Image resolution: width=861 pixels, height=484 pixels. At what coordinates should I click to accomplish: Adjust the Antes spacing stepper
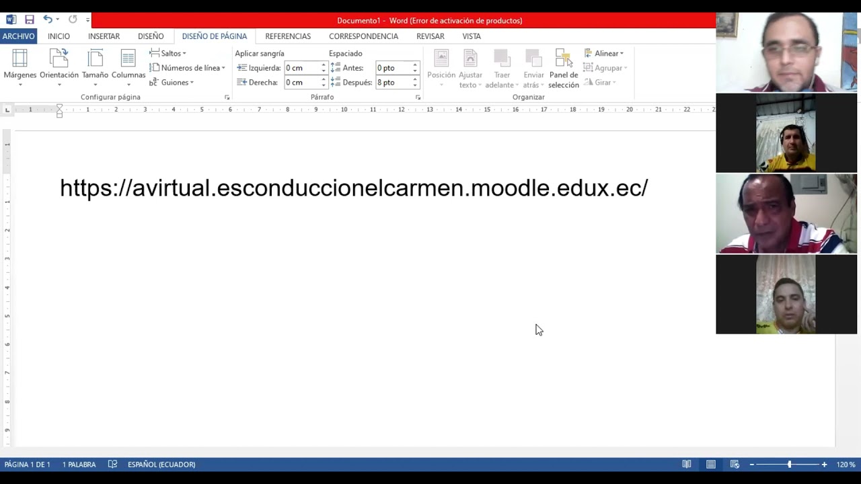tap(415, 68)
